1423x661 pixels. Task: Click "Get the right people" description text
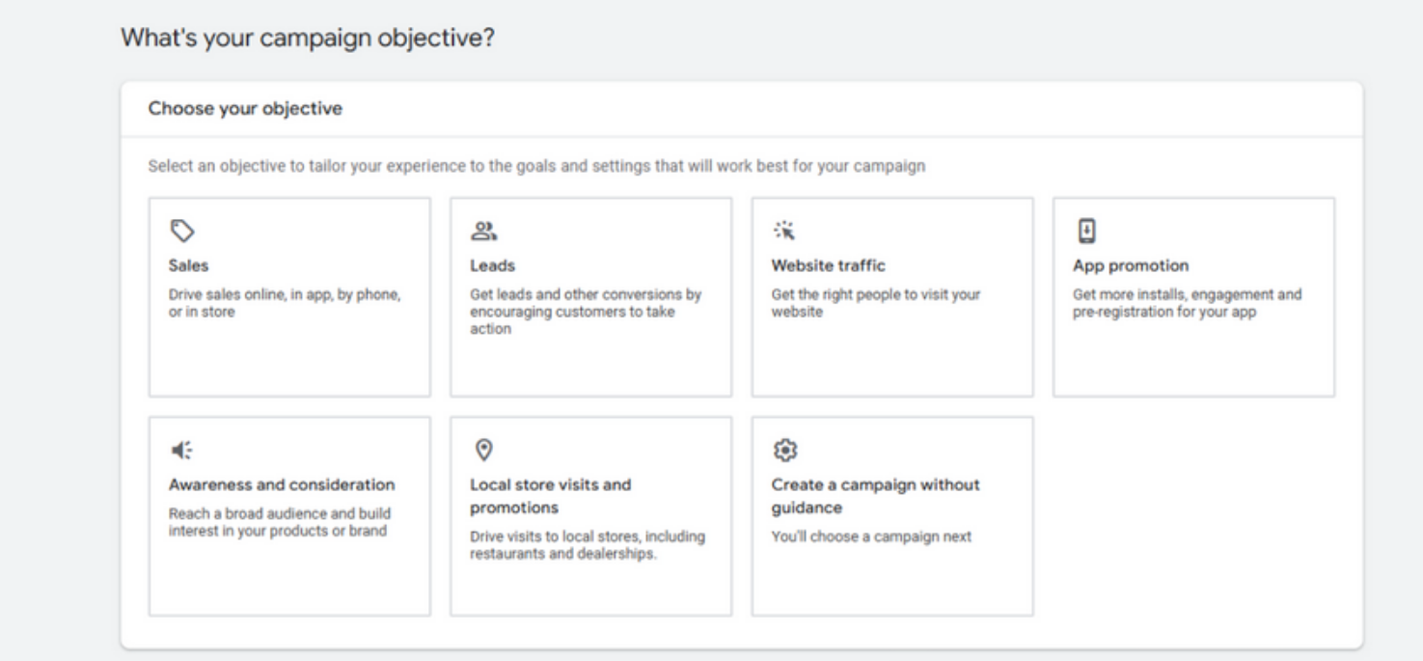(874, 303)
